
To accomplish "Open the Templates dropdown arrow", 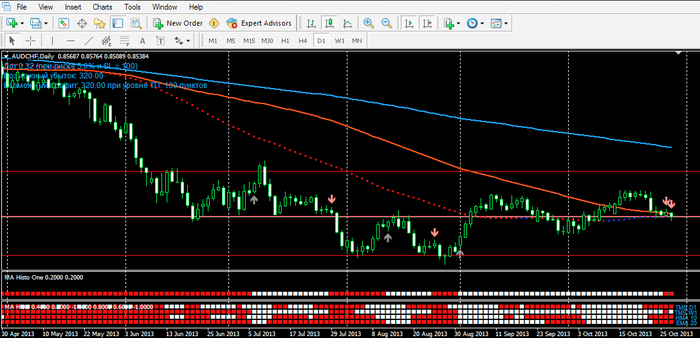I will (x=506, y=23).
